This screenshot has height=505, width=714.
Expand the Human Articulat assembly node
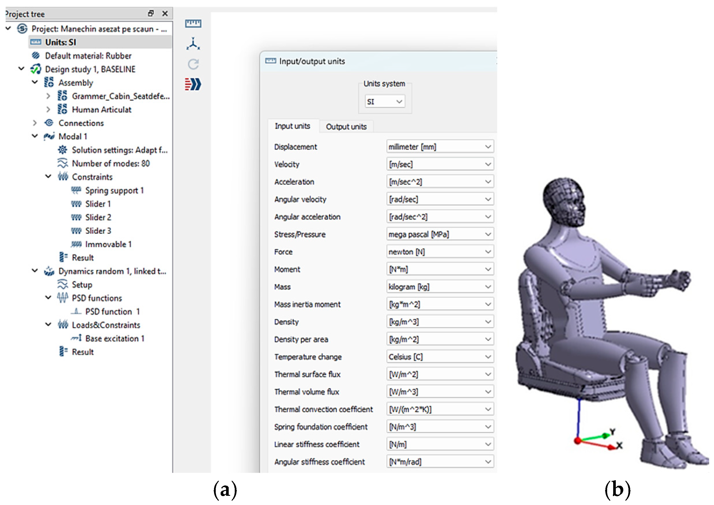click(x=48, y=109)
